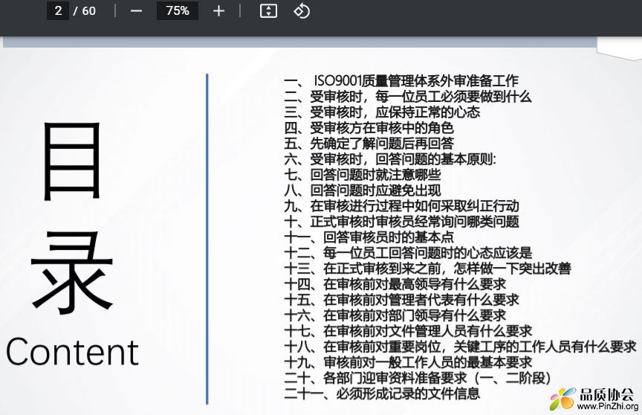The width and height of the screenshot is (642, 415).
Task: Click line 十四、在审核前对最高领导有什么要求
Action: coord(395,284)
